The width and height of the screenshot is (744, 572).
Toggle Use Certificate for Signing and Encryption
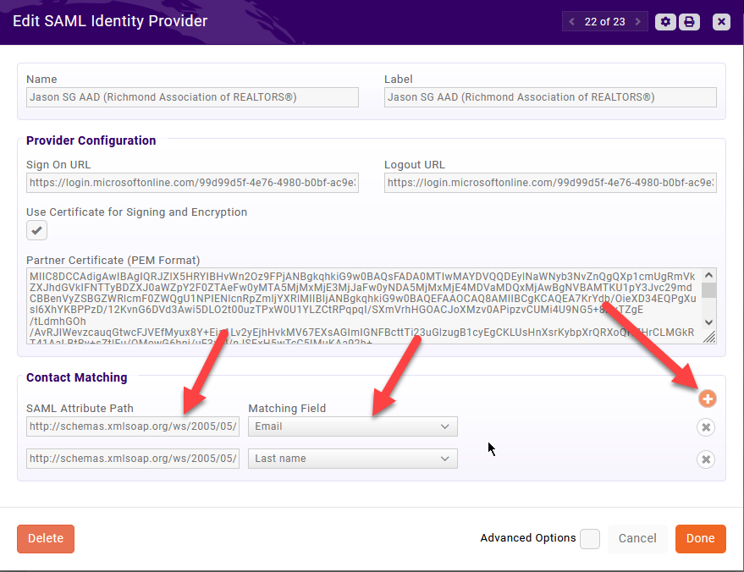36,230
